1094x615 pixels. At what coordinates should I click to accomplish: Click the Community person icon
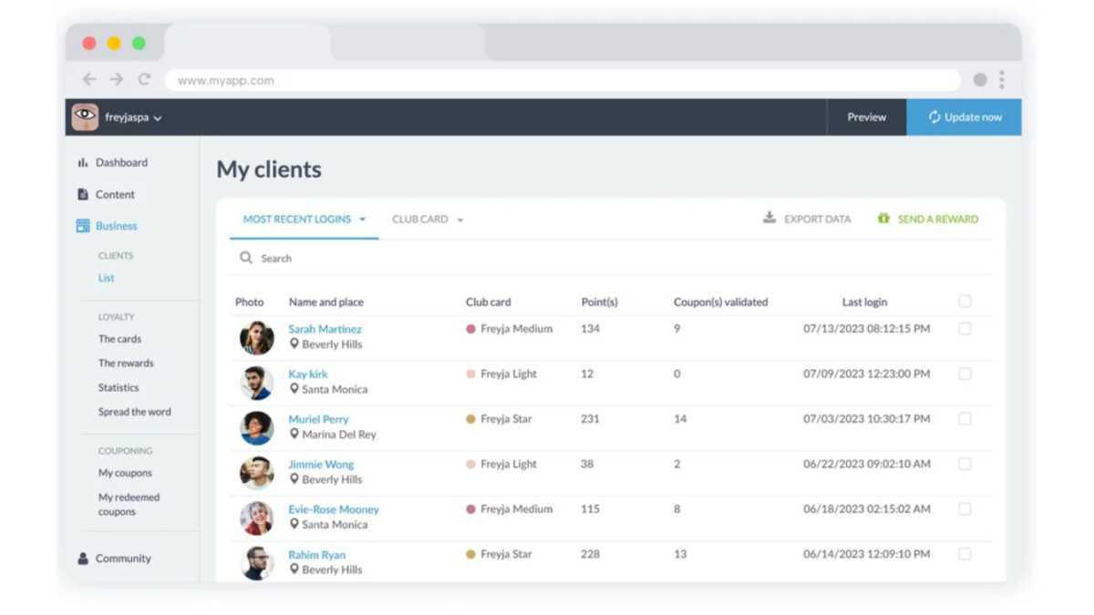(x=83, y=559)
